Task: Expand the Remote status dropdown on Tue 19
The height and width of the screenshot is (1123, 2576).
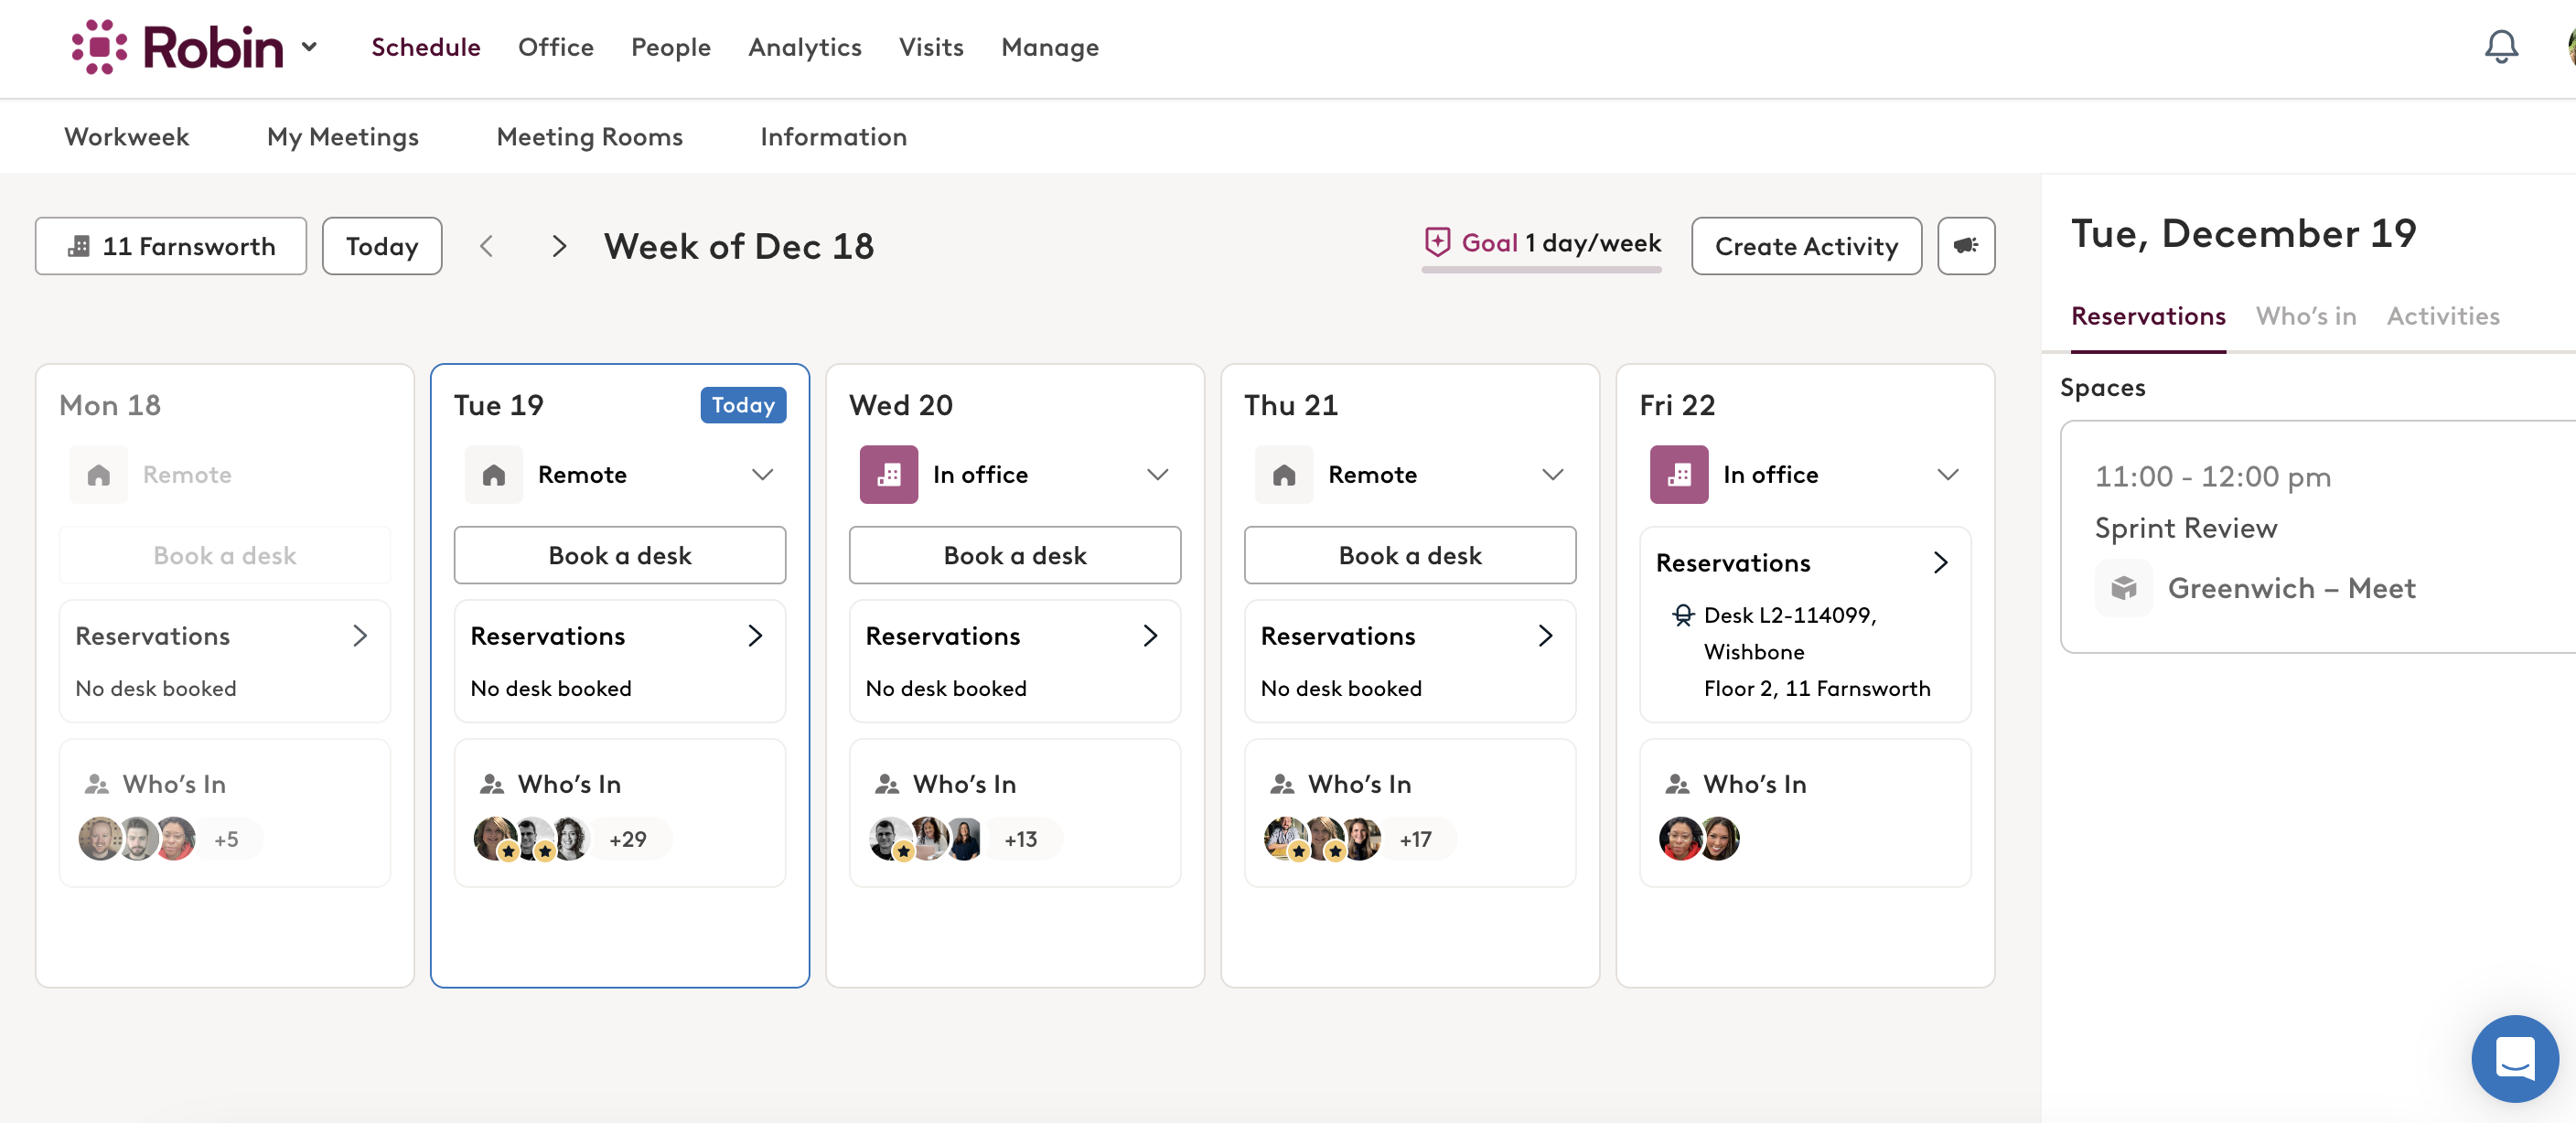Action: pyautogui.click(x=763, y=475)
